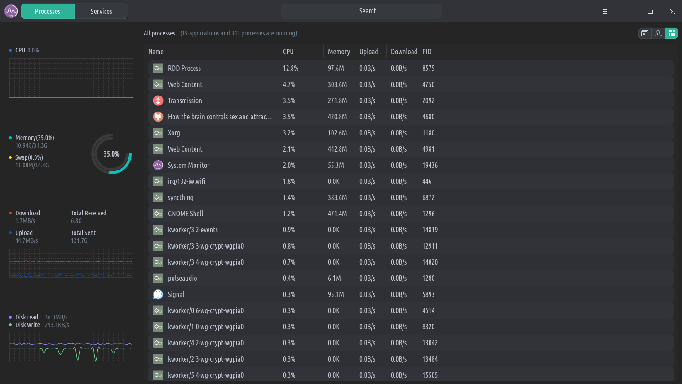Click in the Search field
This screenshot has height=384, width=682.
click(x=361, y=11)
